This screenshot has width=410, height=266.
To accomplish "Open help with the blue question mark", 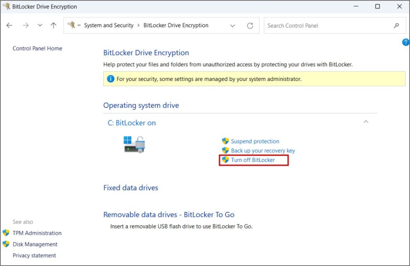I will (406, 42).
